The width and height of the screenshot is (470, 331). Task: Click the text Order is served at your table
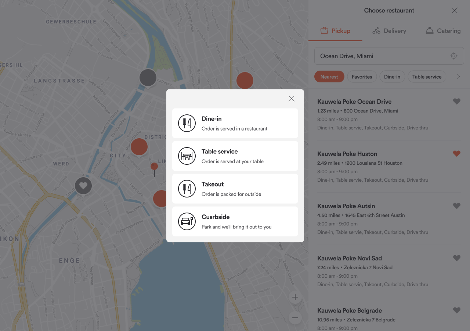pos(232,161)
